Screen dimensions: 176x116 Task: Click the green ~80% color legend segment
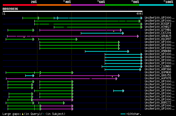[122, 5]
